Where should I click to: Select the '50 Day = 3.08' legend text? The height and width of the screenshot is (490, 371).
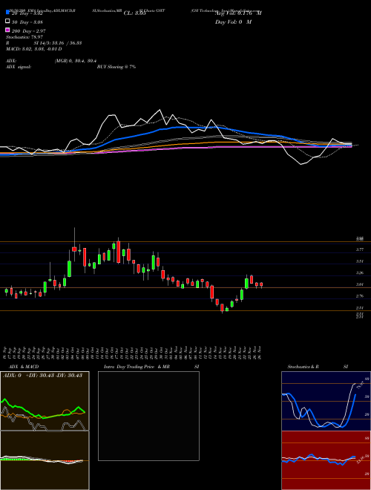pyautogui.click(x=27, y=22)
